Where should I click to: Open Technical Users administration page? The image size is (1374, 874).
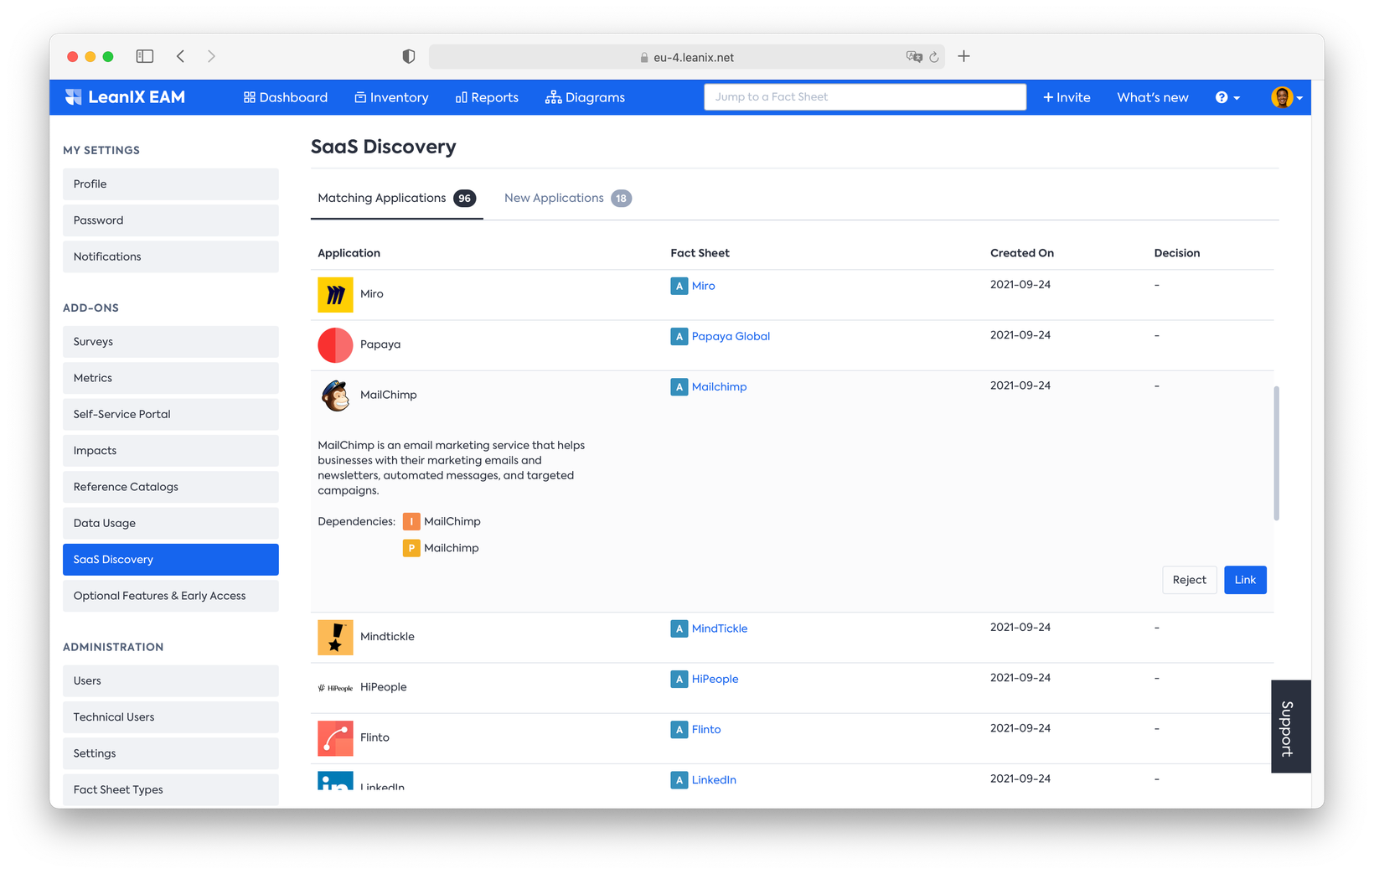(171, 717)
